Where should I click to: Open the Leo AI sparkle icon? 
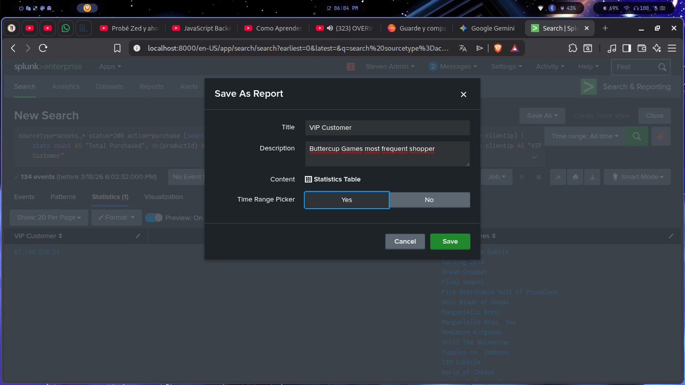(657, 48)
